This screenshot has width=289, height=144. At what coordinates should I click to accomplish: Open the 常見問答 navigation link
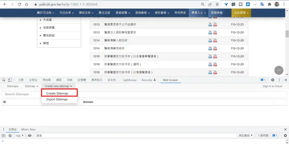click(180, 13)
